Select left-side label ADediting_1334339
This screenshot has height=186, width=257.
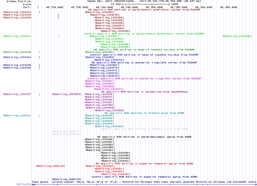(x=17, y=18)
